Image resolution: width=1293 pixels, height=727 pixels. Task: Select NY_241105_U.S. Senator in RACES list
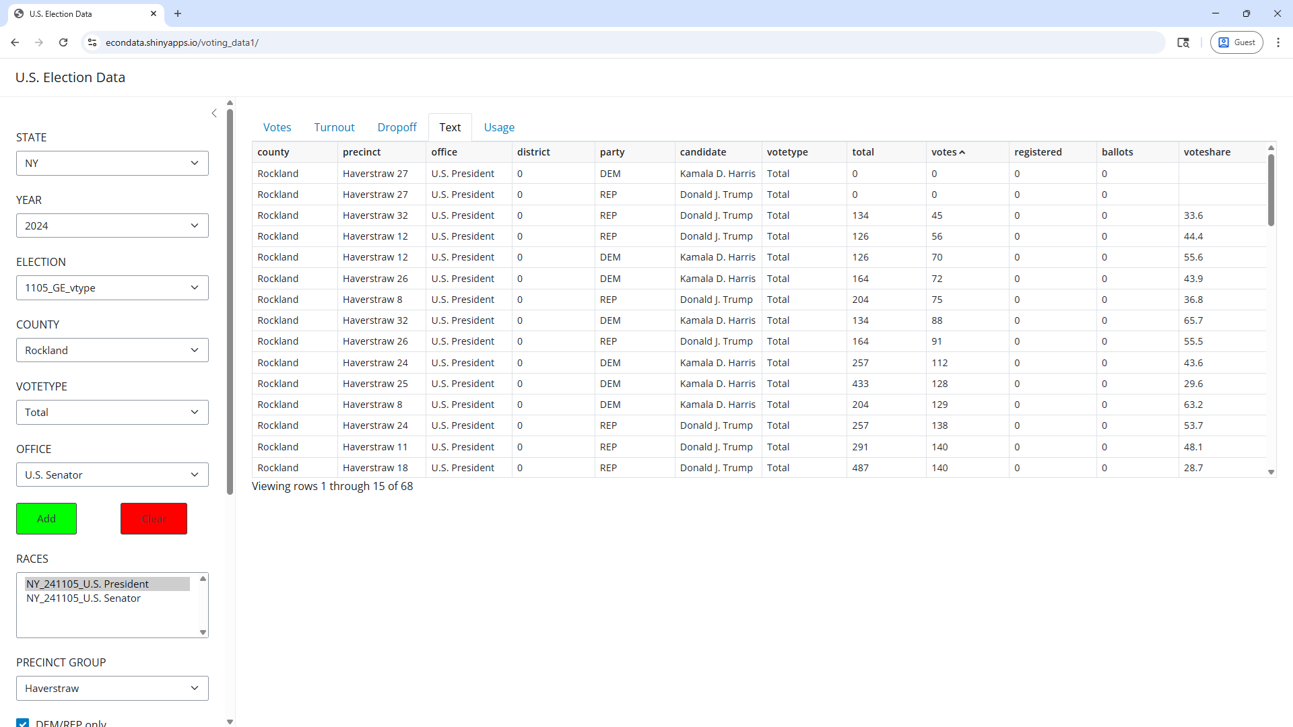pyautogui.click(x=84, y=598)
